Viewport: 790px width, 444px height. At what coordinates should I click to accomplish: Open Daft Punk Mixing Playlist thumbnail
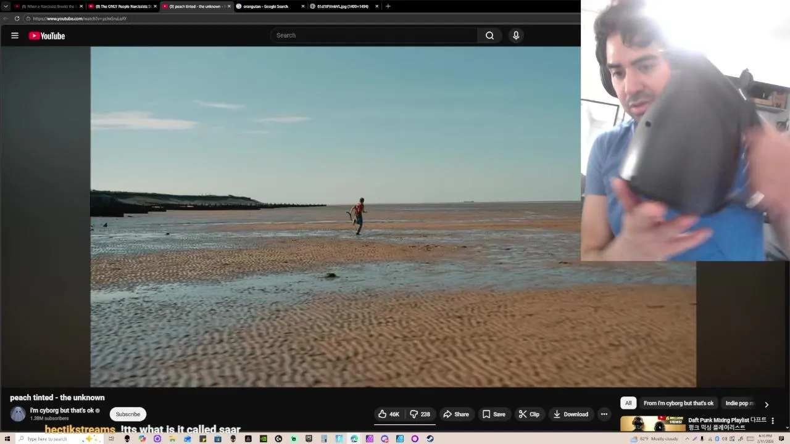pyautogui.click(x=652, y=424)
